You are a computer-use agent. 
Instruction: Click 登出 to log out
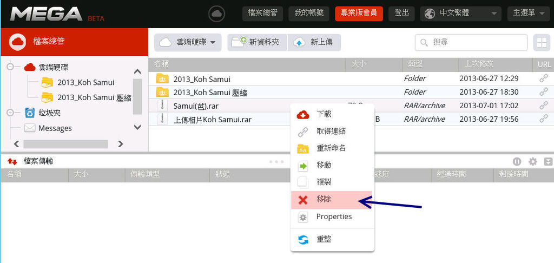click(x=402, y=14)
